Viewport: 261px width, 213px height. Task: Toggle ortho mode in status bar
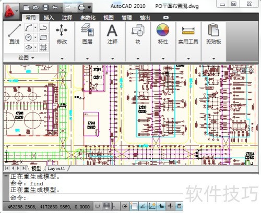pos(115,206)
